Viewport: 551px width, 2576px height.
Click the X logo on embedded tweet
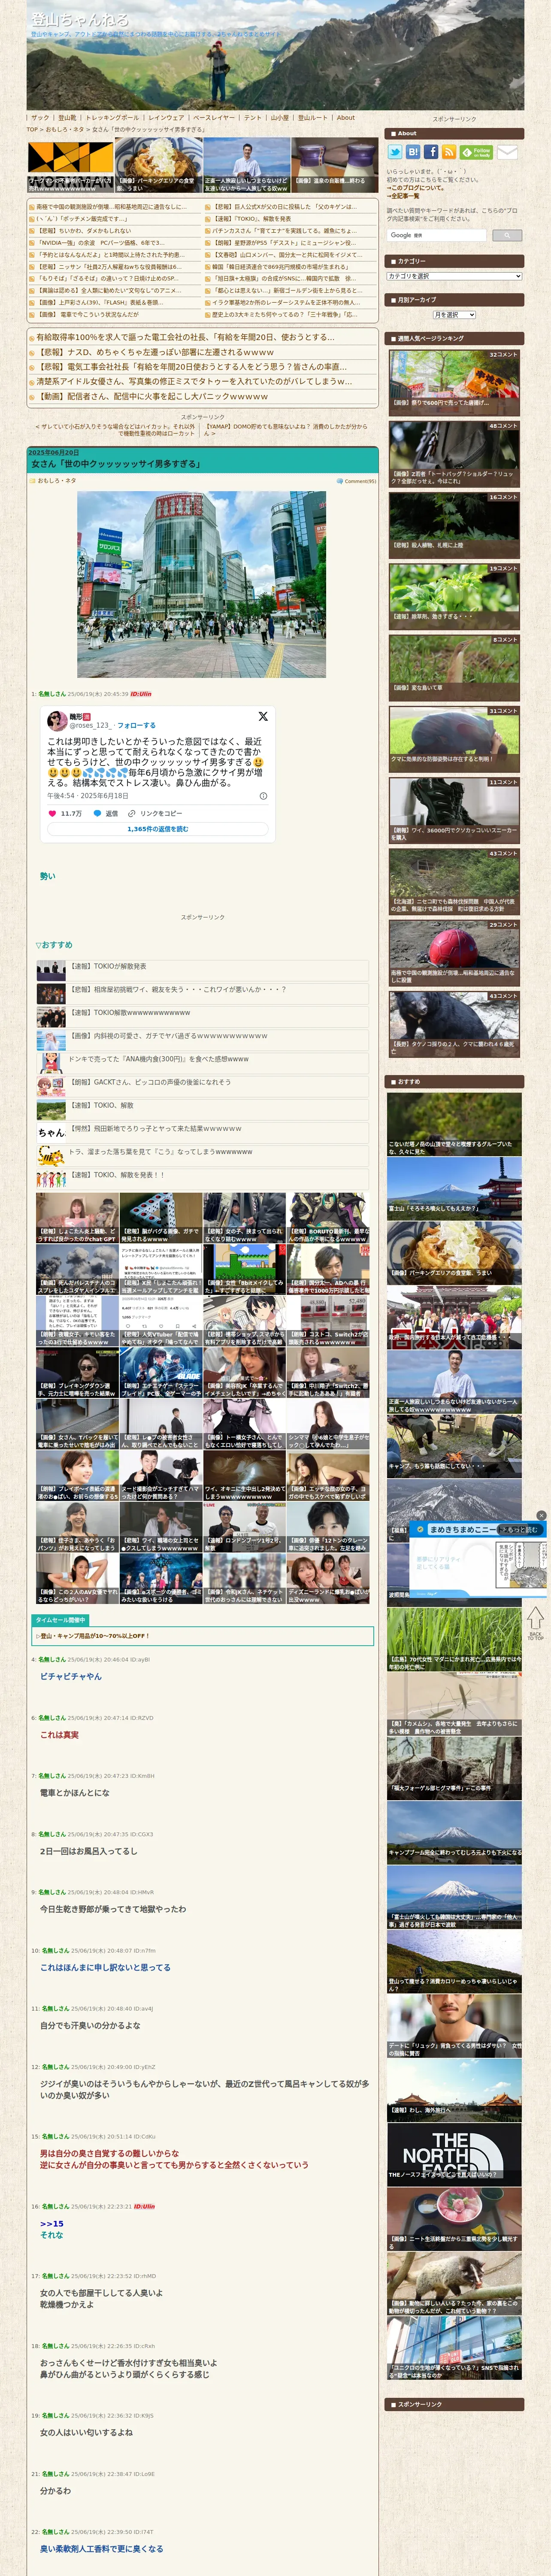point(263,716)
